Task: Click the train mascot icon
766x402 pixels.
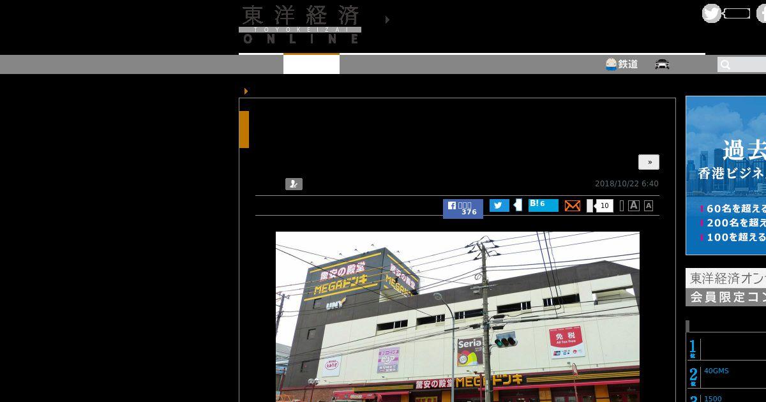Action: point(611,64)
